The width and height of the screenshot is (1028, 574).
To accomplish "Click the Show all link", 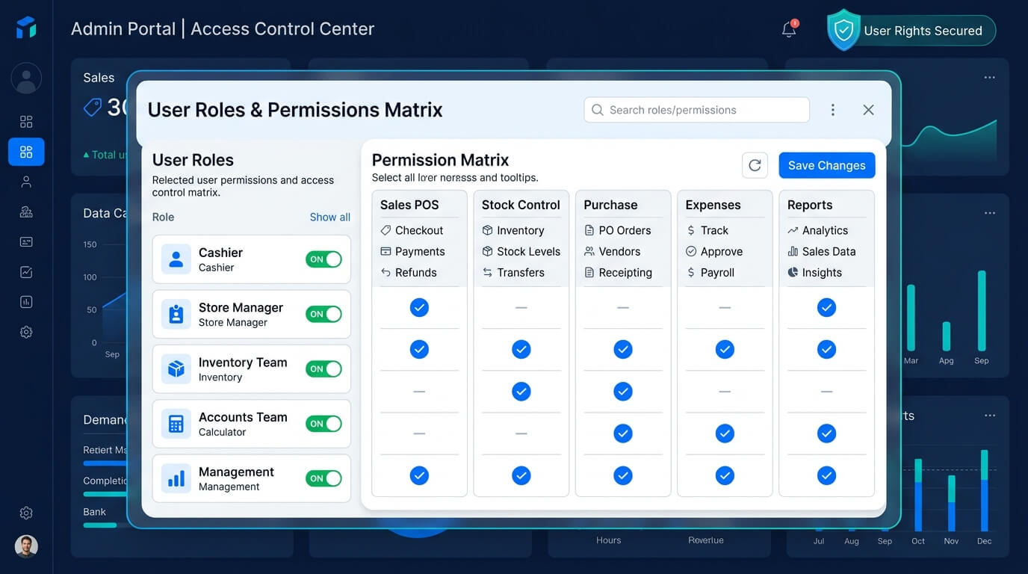I will pos(330,217).
